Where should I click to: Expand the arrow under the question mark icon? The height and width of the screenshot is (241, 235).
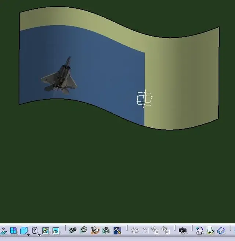click(39, 235)
